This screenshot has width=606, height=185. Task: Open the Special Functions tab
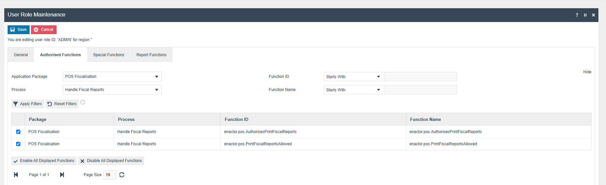coord(109,55)
